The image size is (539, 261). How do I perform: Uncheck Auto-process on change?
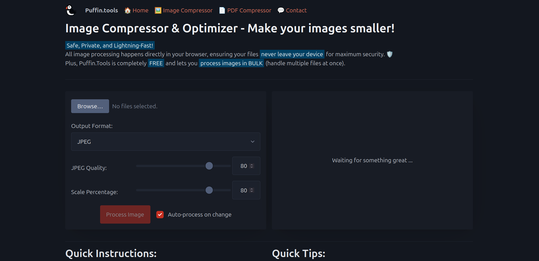point(160,214)
